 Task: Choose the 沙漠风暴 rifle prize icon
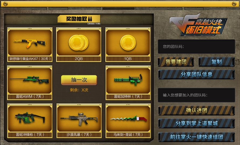coord(79,119)
